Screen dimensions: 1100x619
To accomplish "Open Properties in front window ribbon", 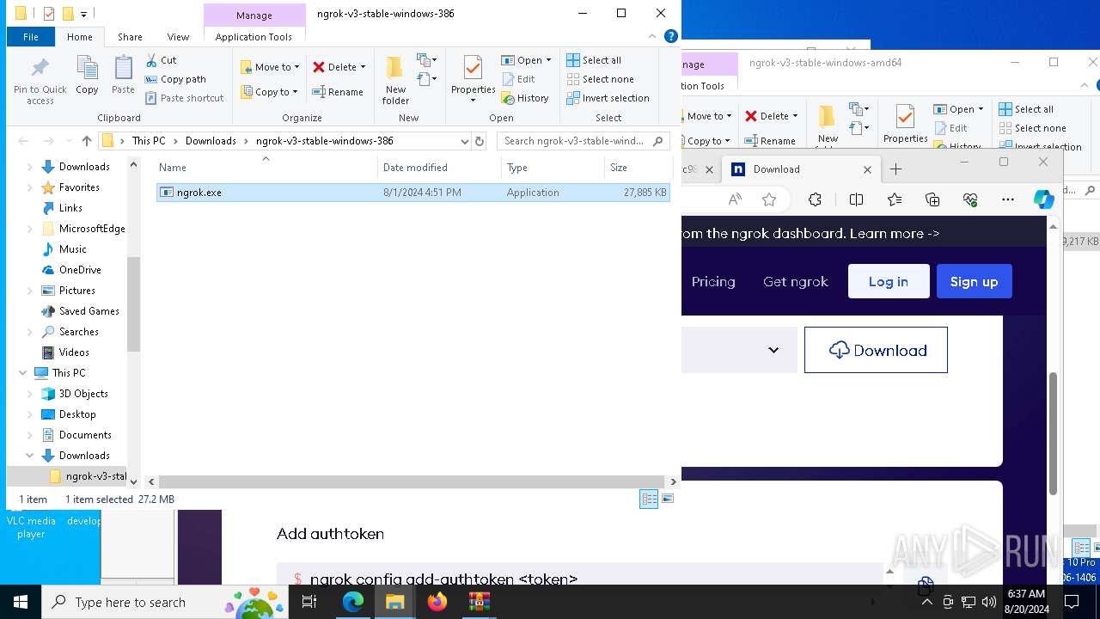I will (473, 79).
